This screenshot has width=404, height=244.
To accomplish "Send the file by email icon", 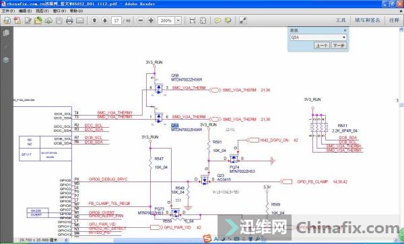I will 80,21.
